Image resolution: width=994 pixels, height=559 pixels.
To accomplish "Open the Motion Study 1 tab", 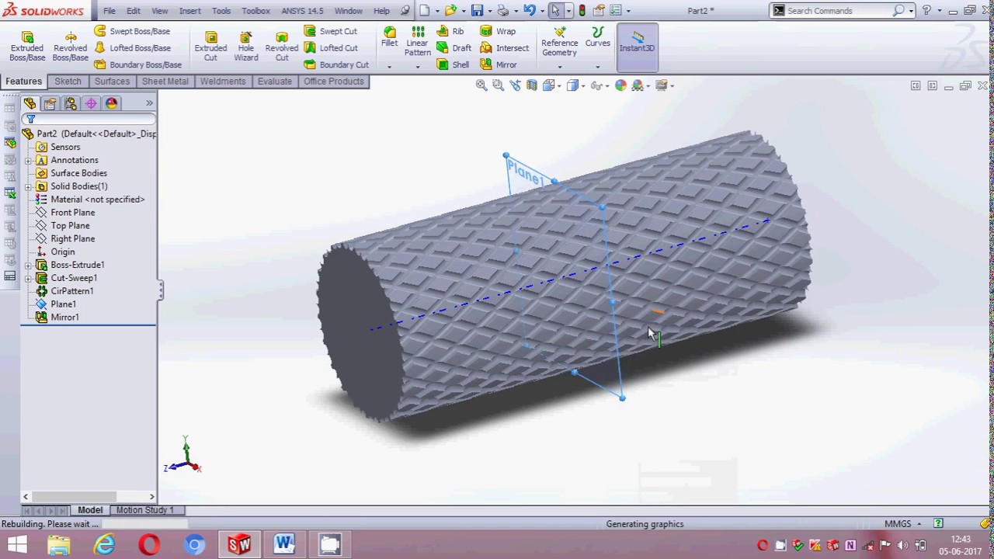I will (144, 510).
